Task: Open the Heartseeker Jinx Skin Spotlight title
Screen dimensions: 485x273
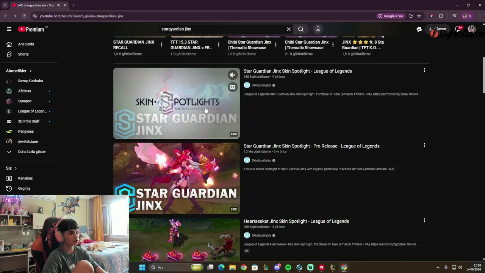Action: (296, 221)
